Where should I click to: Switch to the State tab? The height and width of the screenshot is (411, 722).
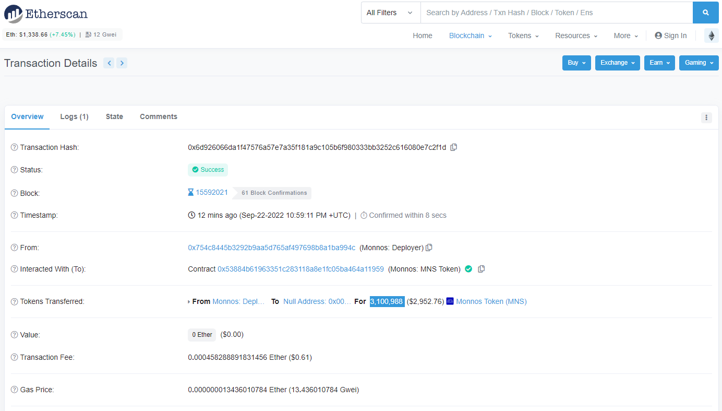114,117
